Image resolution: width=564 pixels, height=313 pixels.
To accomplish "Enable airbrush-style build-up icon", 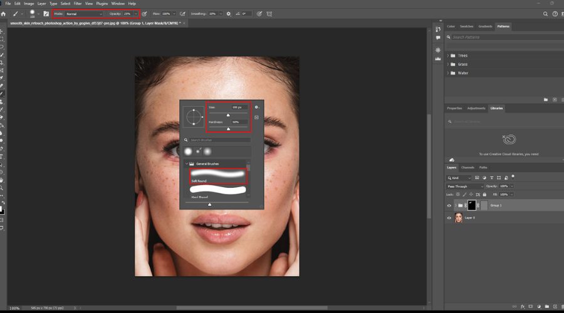I will tap(183, 14).
